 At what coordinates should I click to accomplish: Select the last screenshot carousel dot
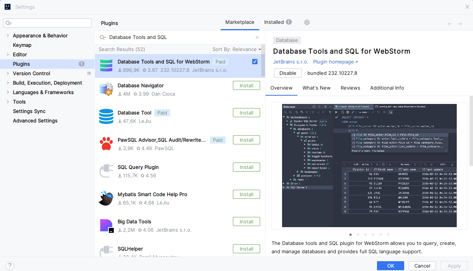(x=388, y=235)
